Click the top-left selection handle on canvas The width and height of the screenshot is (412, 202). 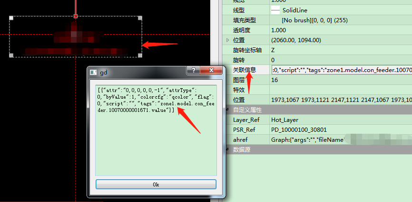coord(11,18)
